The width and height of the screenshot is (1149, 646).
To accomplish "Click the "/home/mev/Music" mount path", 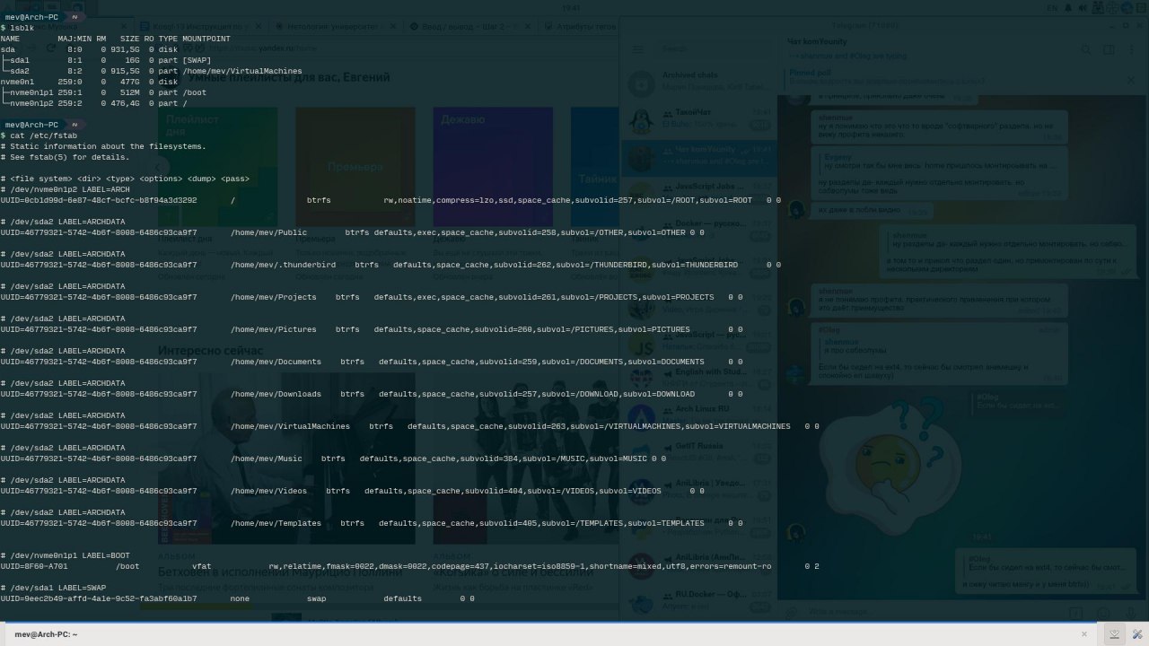I will (267, 458).
